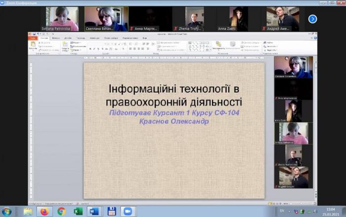Toggle bold formatting in PowerPoint ribbon
This screenshot has height=217, width=346.
[x=90, y=49]
